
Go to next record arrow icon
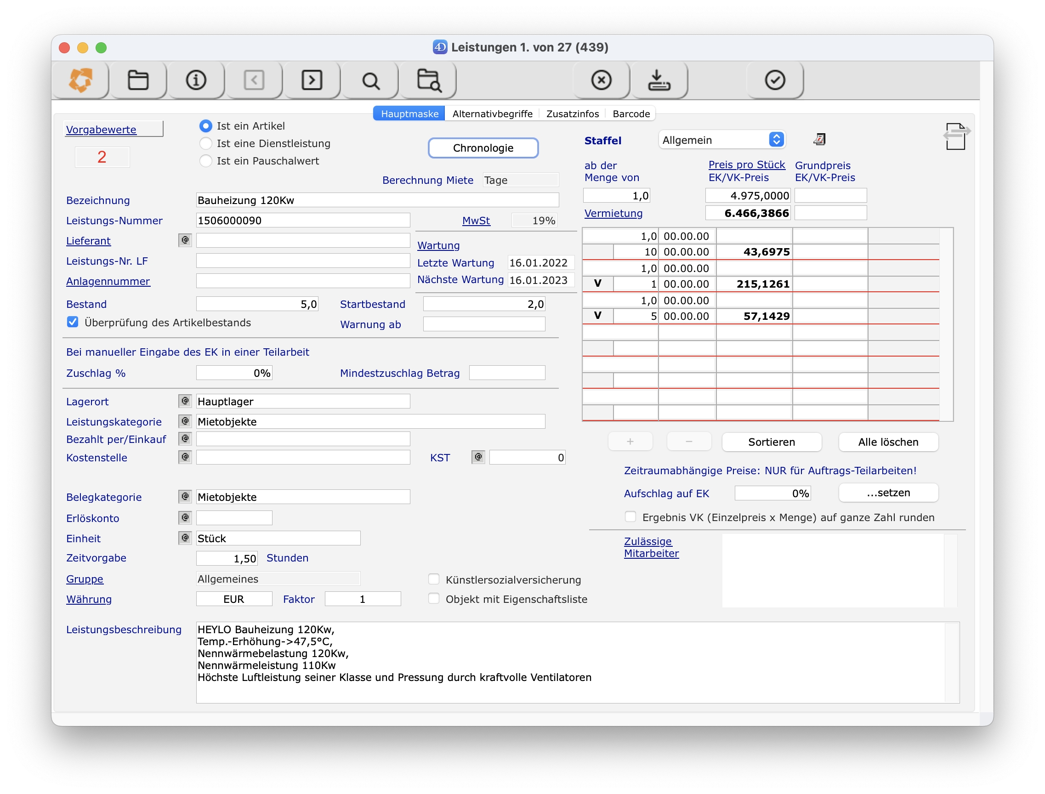[312, 80]
